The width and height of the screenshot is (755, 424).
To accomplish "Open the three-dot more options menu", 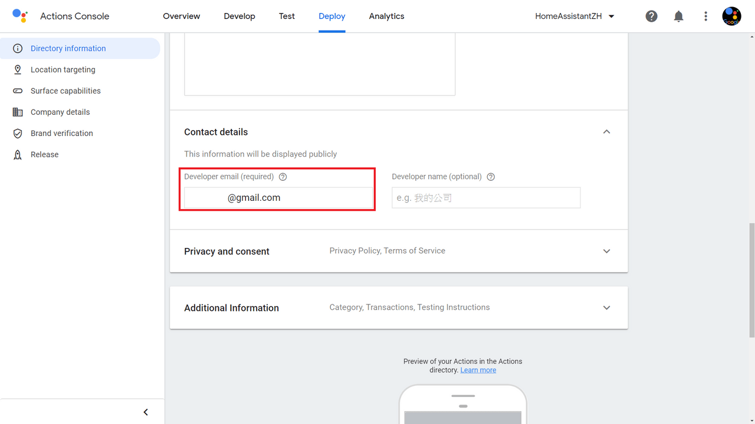I will [705, 16].
